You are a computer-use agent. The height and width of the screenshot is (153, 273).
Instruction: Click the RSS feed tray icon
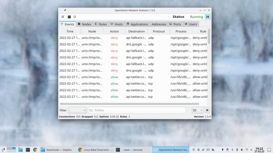pos(213,150)
